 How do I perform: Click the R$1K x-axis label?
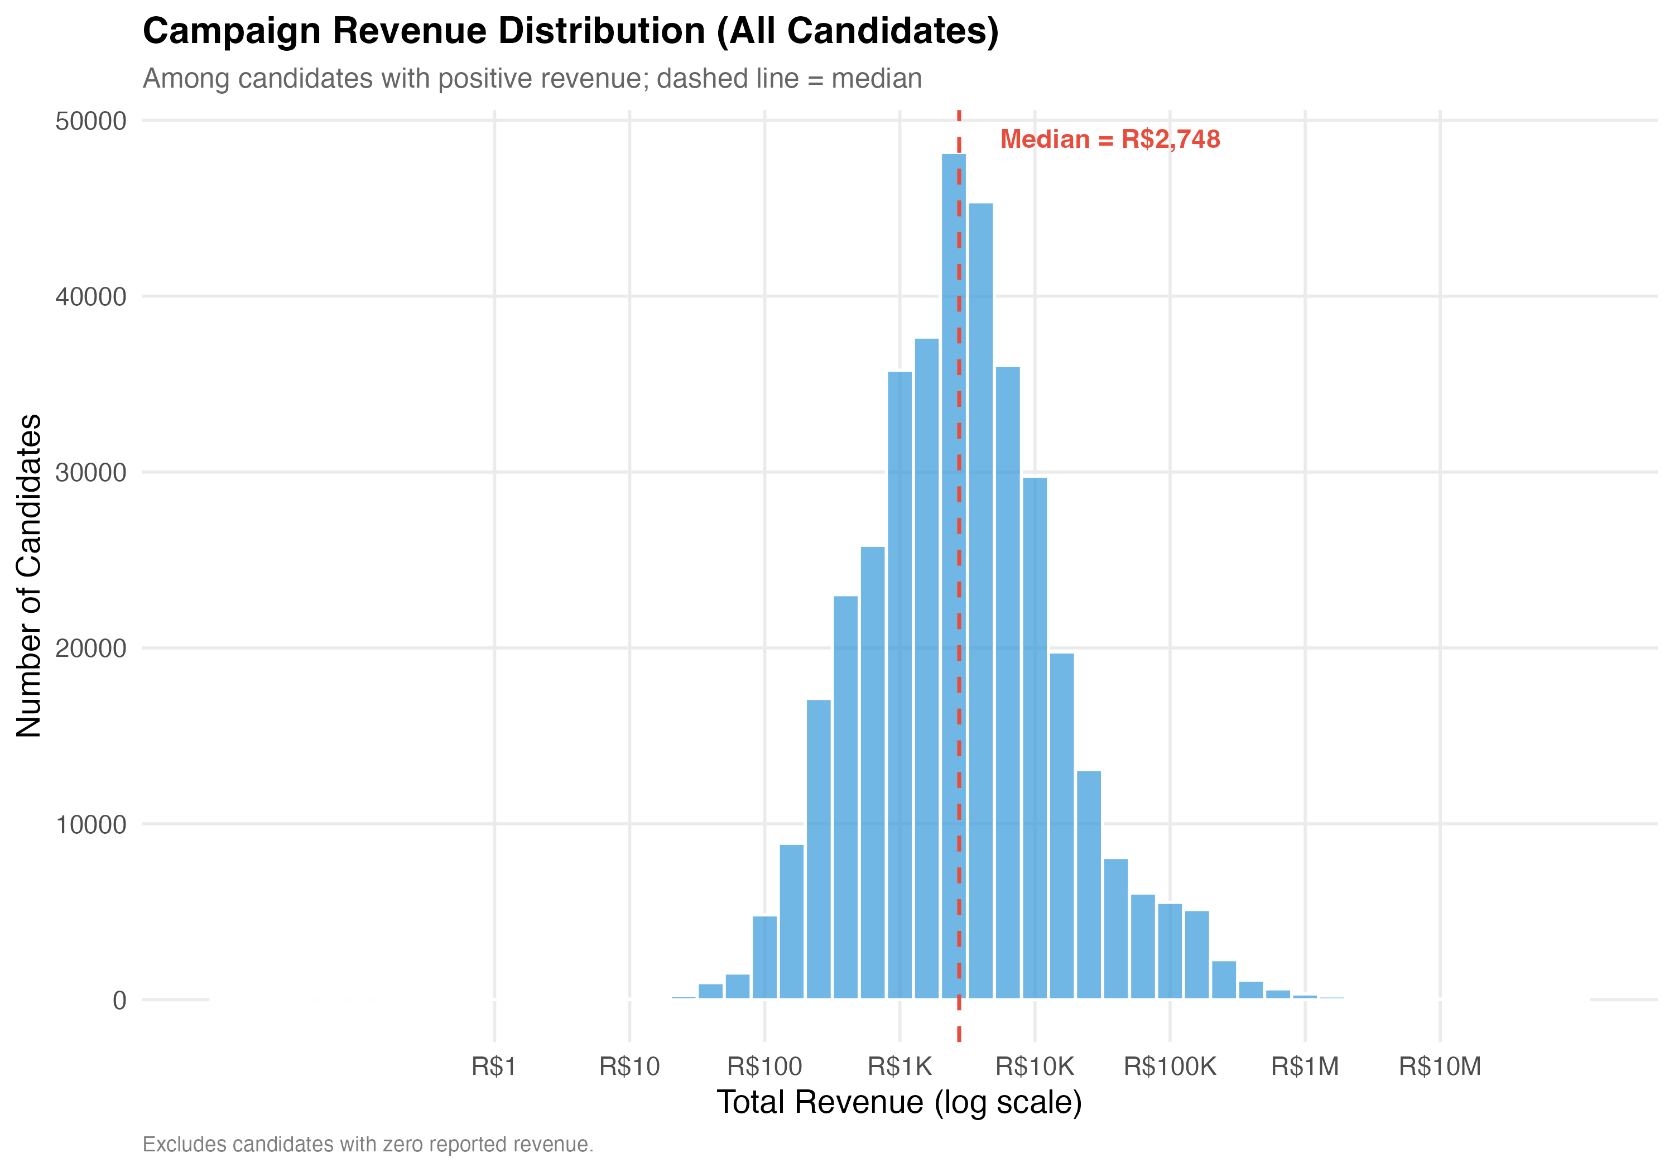899,1067
